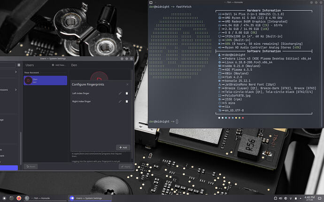This screenshot has width=324, height=202.
Task: Open the battery tray icon
Action: tap(296, 198)
